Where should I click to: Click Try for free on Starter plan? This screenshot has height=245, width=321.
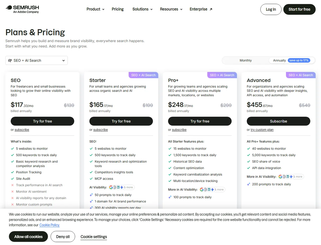pyautogui.click(x=121, y=121)
